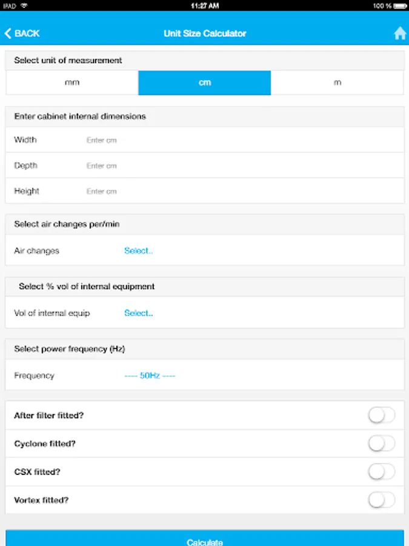Select cm unit of measurement
409x546 pixels.
[x=205, y=83]
